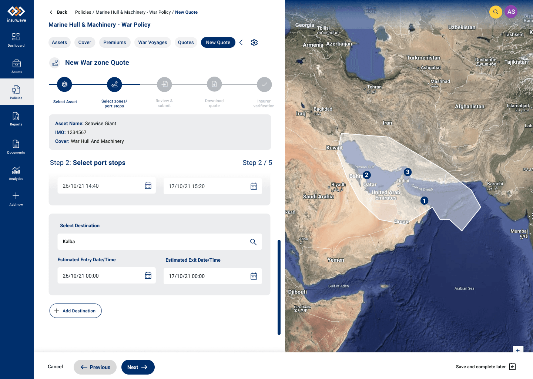Viewport: 533px width, 379px height.
Task: Click the yellow search icon on map
Action: pos(496,12)
